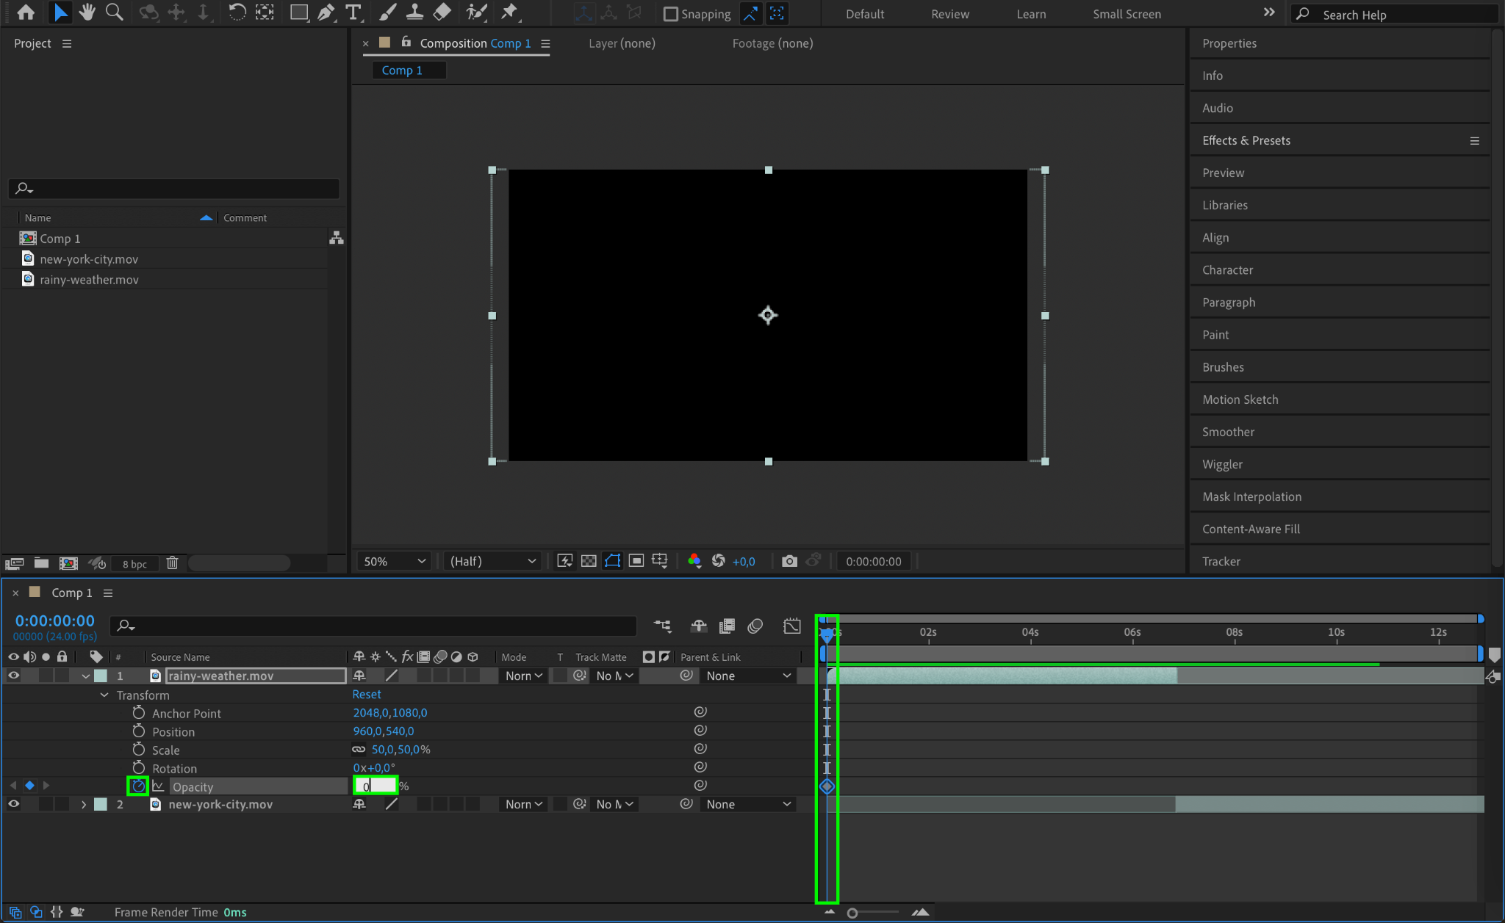
Task: Open the Effects & Presets panel
Action: point(1246,140)
